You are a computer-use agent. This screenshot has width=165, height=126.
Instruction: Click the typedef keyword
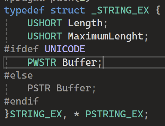click(x=24, y=11)
